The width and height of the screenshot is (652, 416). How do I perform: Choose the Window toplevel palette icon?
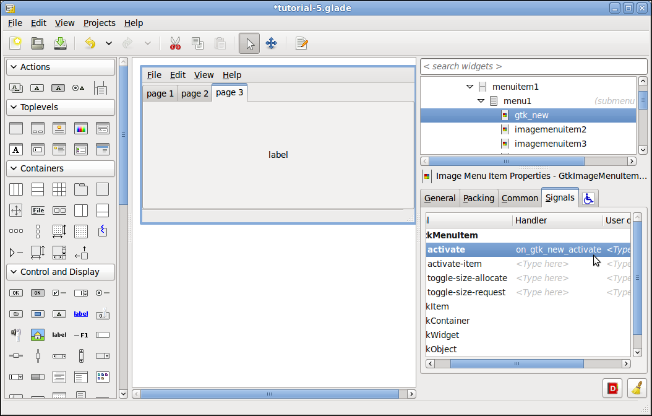click(16, 128)
